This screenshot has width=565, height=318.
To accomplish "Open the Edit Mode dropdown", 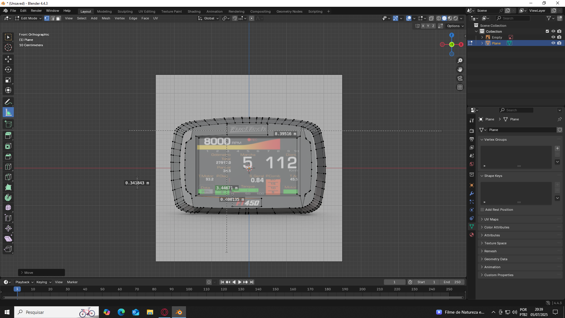I will click(x=29, y=18).
